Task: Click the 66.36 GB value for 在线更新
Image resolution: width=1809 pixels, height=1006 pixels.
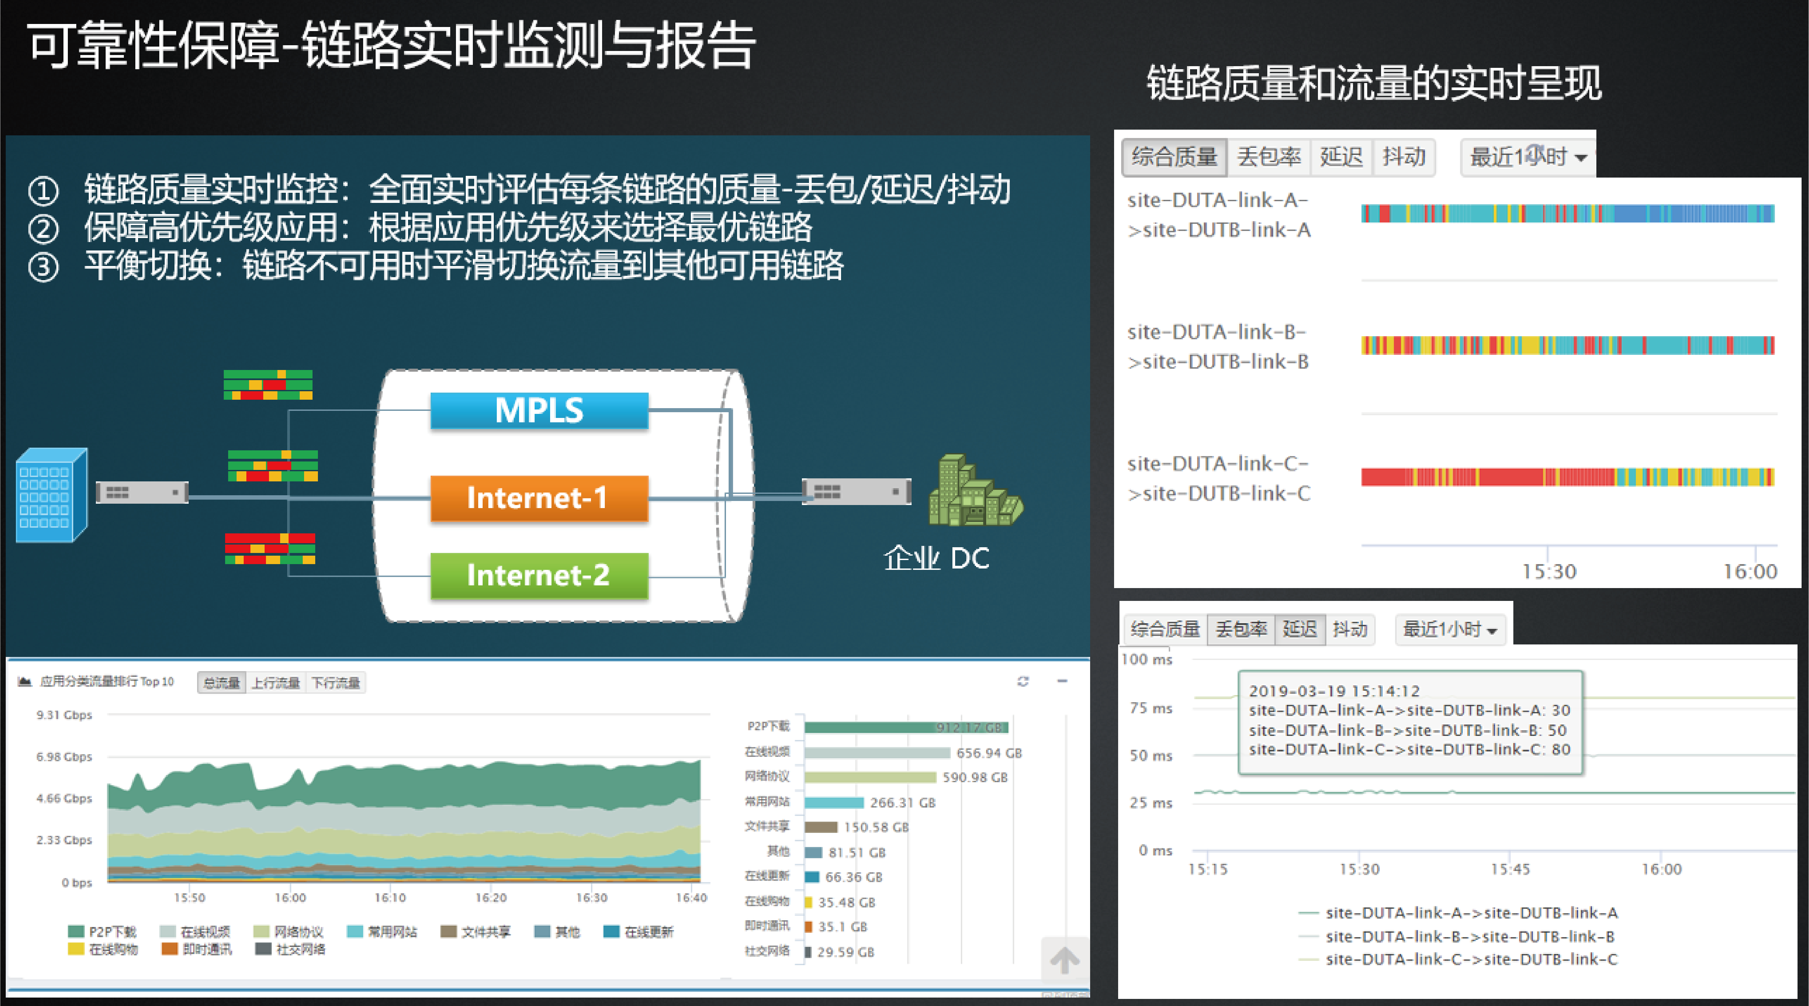Action: [x=854, y=877]
